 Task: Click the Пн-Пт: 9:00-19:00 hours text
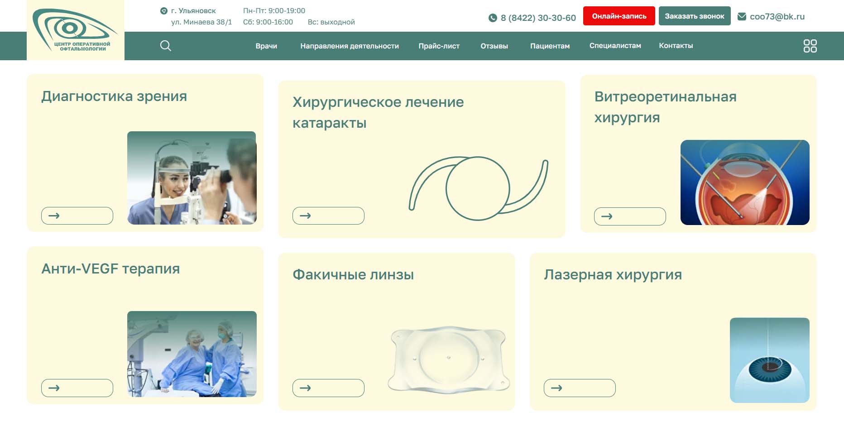(x=274, y=11)
